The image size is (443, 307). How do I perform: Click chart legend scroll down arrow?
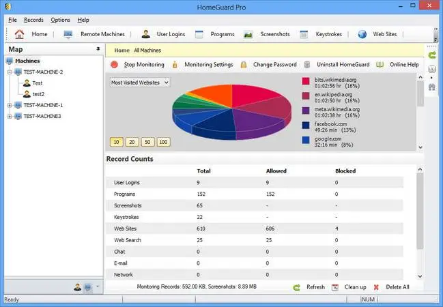[x=420, y=147]
